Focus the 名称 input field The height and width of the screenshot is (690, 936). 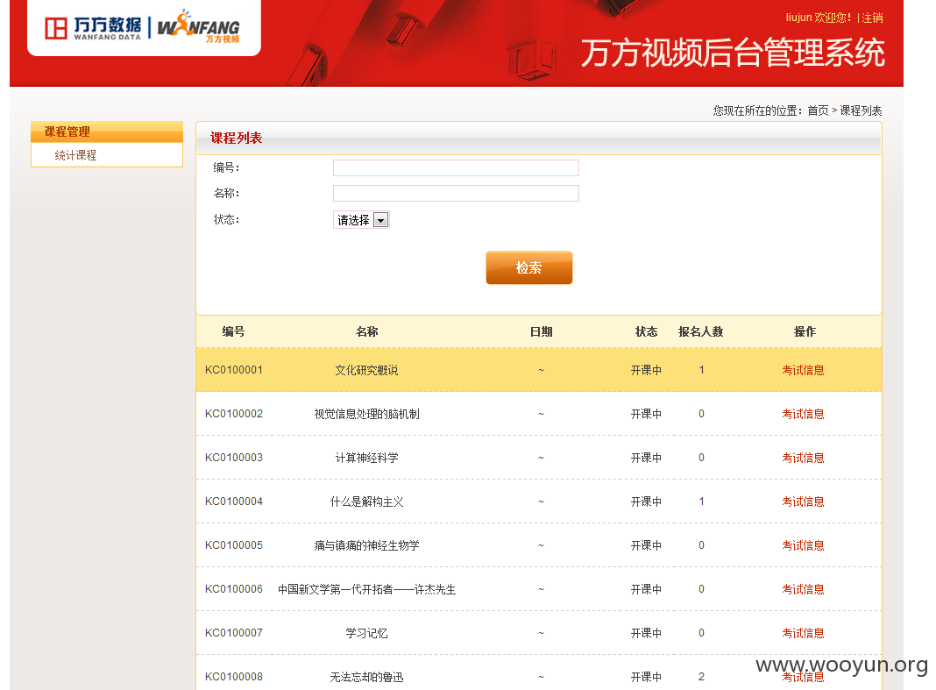[x=456, y=193]
